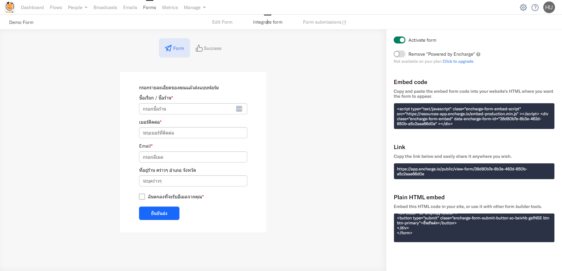Viewport: 562px width, 271px height.
Task: Open the help question mark icon
Action: (535, 8)
